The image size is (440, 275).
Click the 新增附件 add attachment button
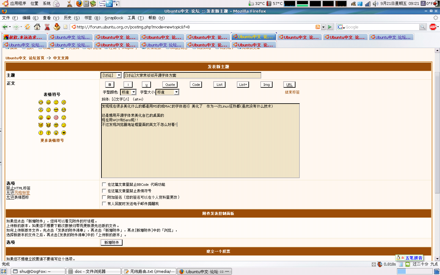[x=112, y=242]
